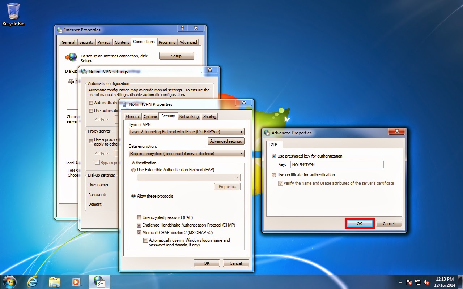Open the Windows Start menu
This screenshot has height=289, width=463.
click(x=9, y=282)
